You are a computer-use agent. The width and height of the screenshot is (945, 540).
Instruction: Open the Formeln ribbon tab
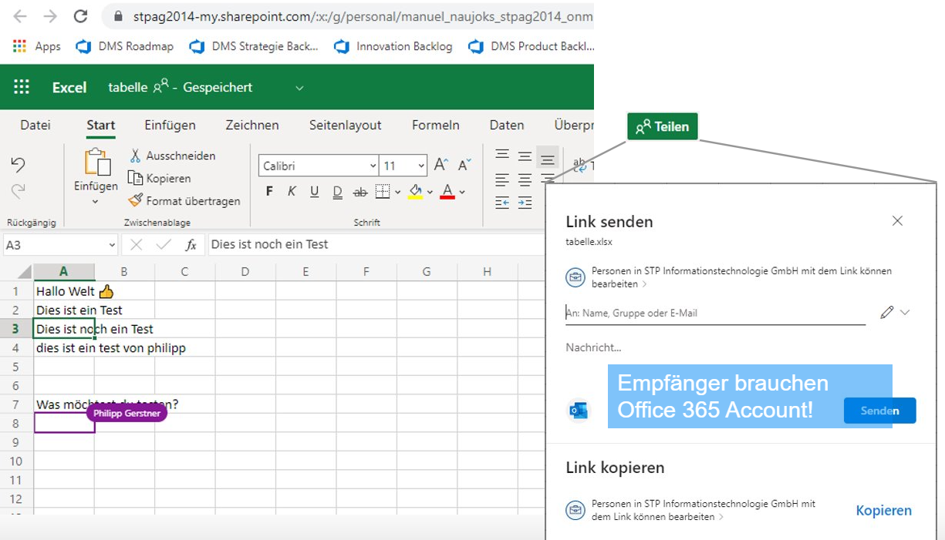tap(436, 125)
